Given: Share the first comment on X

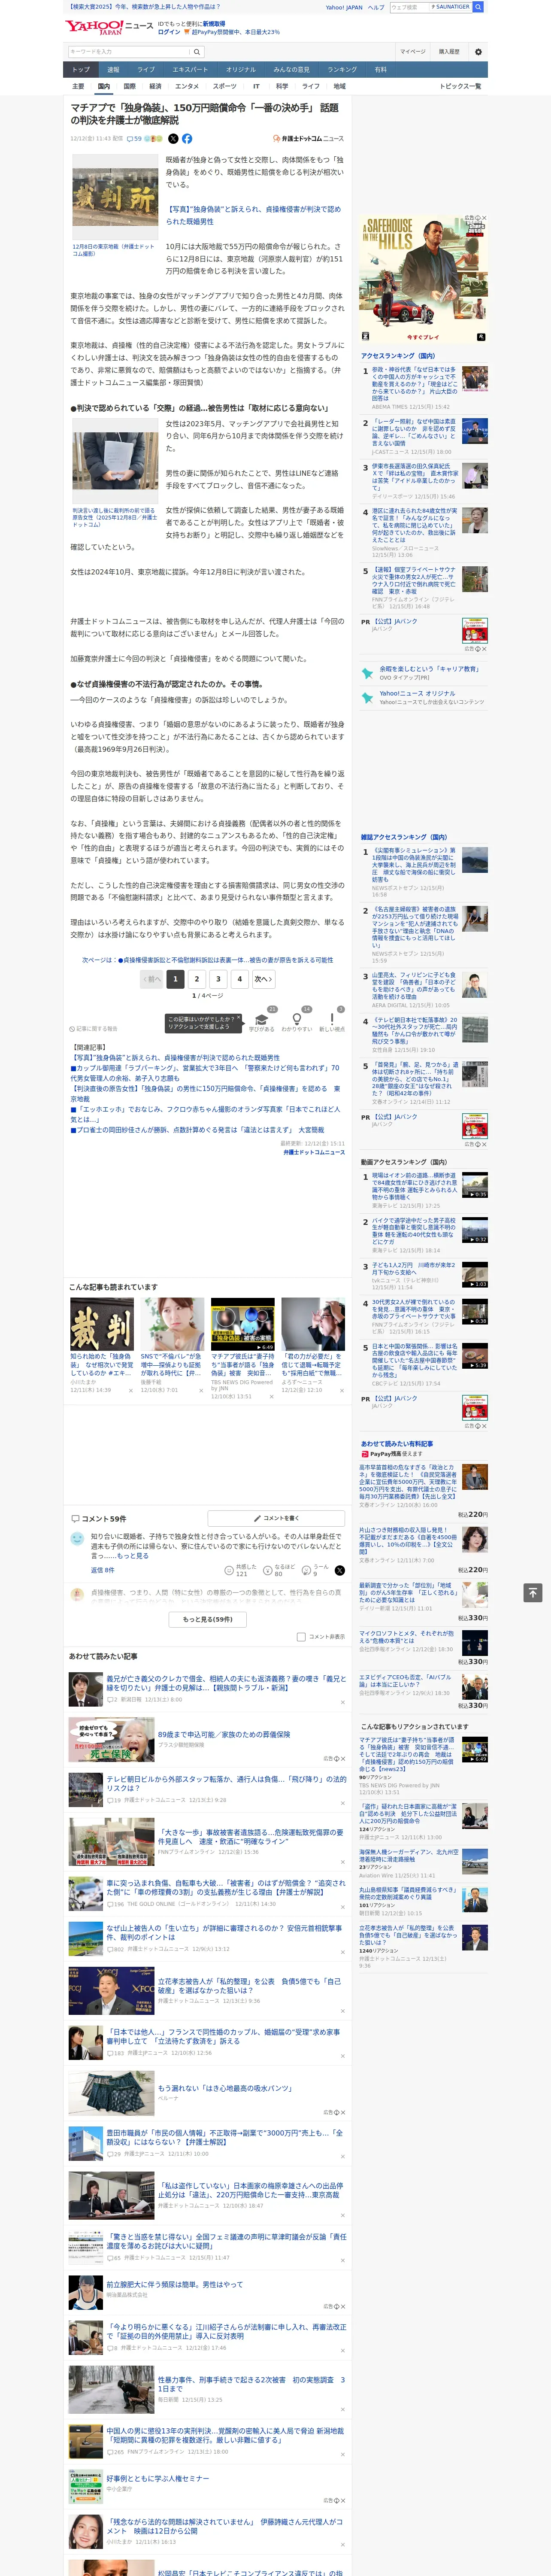Looking at the screenshot, I should coord(339,1570).
